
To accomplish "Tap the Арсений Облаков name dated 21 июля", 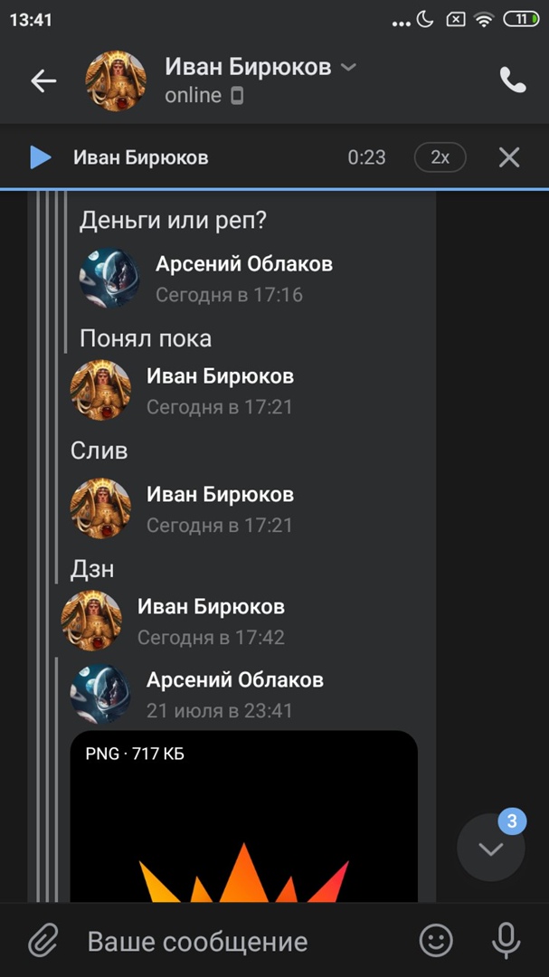I will (235, 679).
